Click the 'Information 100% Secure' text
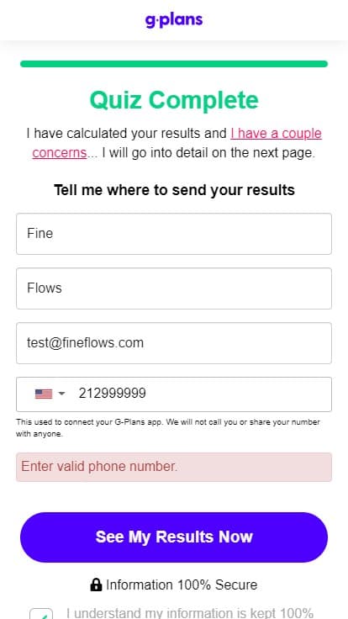Screen dimensions: 348x619 [x=182, y=585]
